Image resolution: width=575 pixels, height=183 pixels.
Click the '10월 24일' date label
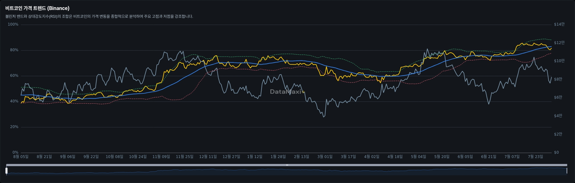pyautogui.click(x=138, y=157)
